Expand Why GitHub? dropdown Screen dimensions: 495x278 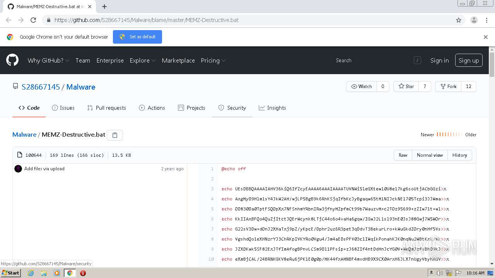[49, 61]
